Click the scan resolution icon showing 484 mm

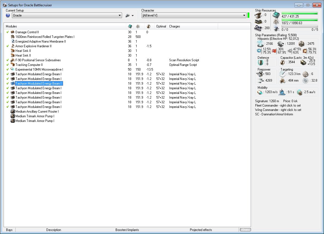(282, 81)
